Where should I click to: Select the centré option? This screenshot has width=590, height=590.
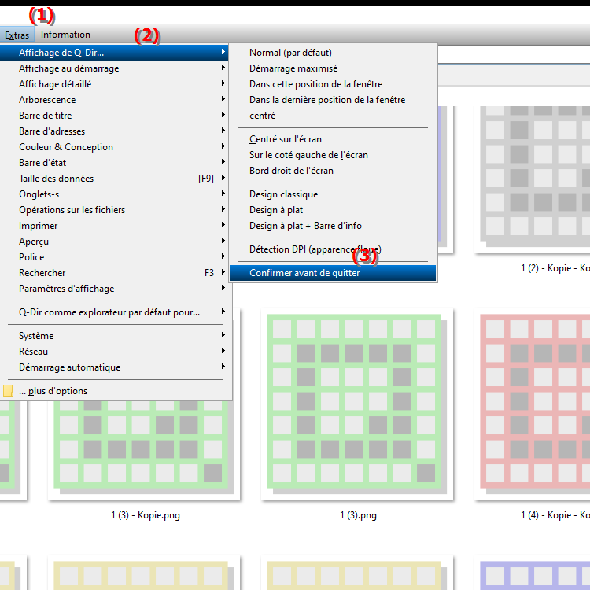pos(334,116)
